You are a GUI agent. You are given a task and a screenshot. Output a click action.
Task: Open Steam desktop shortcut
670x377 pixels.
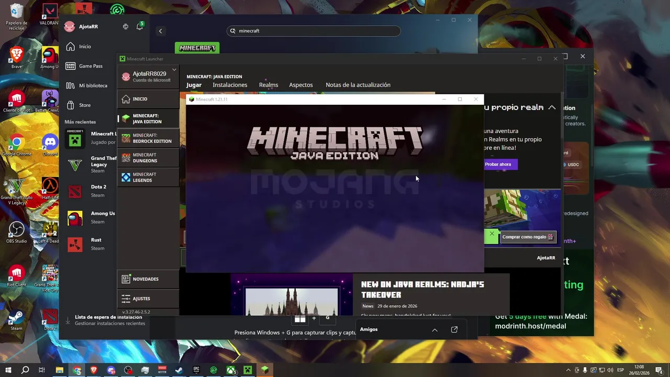click(x=17, y=320)
